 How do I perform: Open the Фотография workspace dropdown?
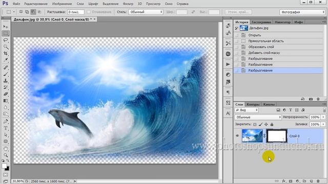coord(302,12)
